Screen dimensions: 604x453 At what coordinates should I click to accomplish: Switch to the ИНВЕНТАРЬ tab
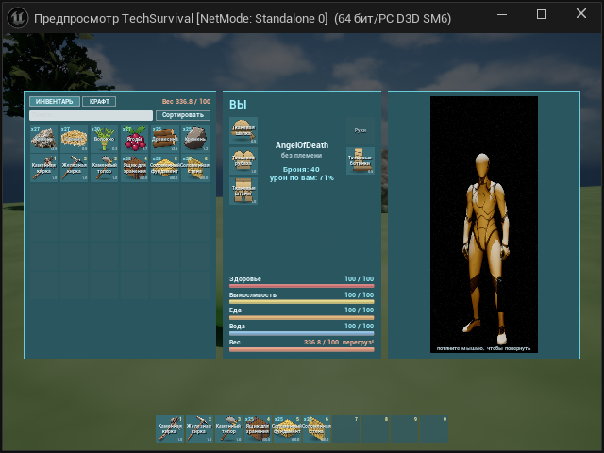point(55,101)
